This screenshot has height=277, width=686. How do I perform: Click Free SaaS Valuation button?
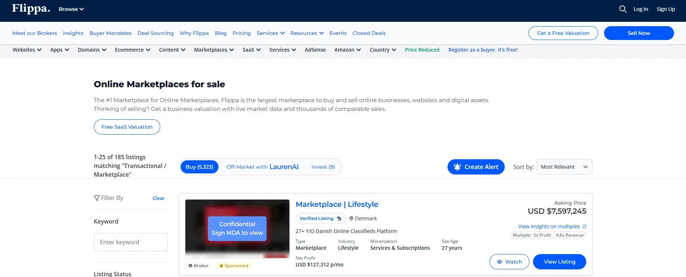(x=127, y=127)
